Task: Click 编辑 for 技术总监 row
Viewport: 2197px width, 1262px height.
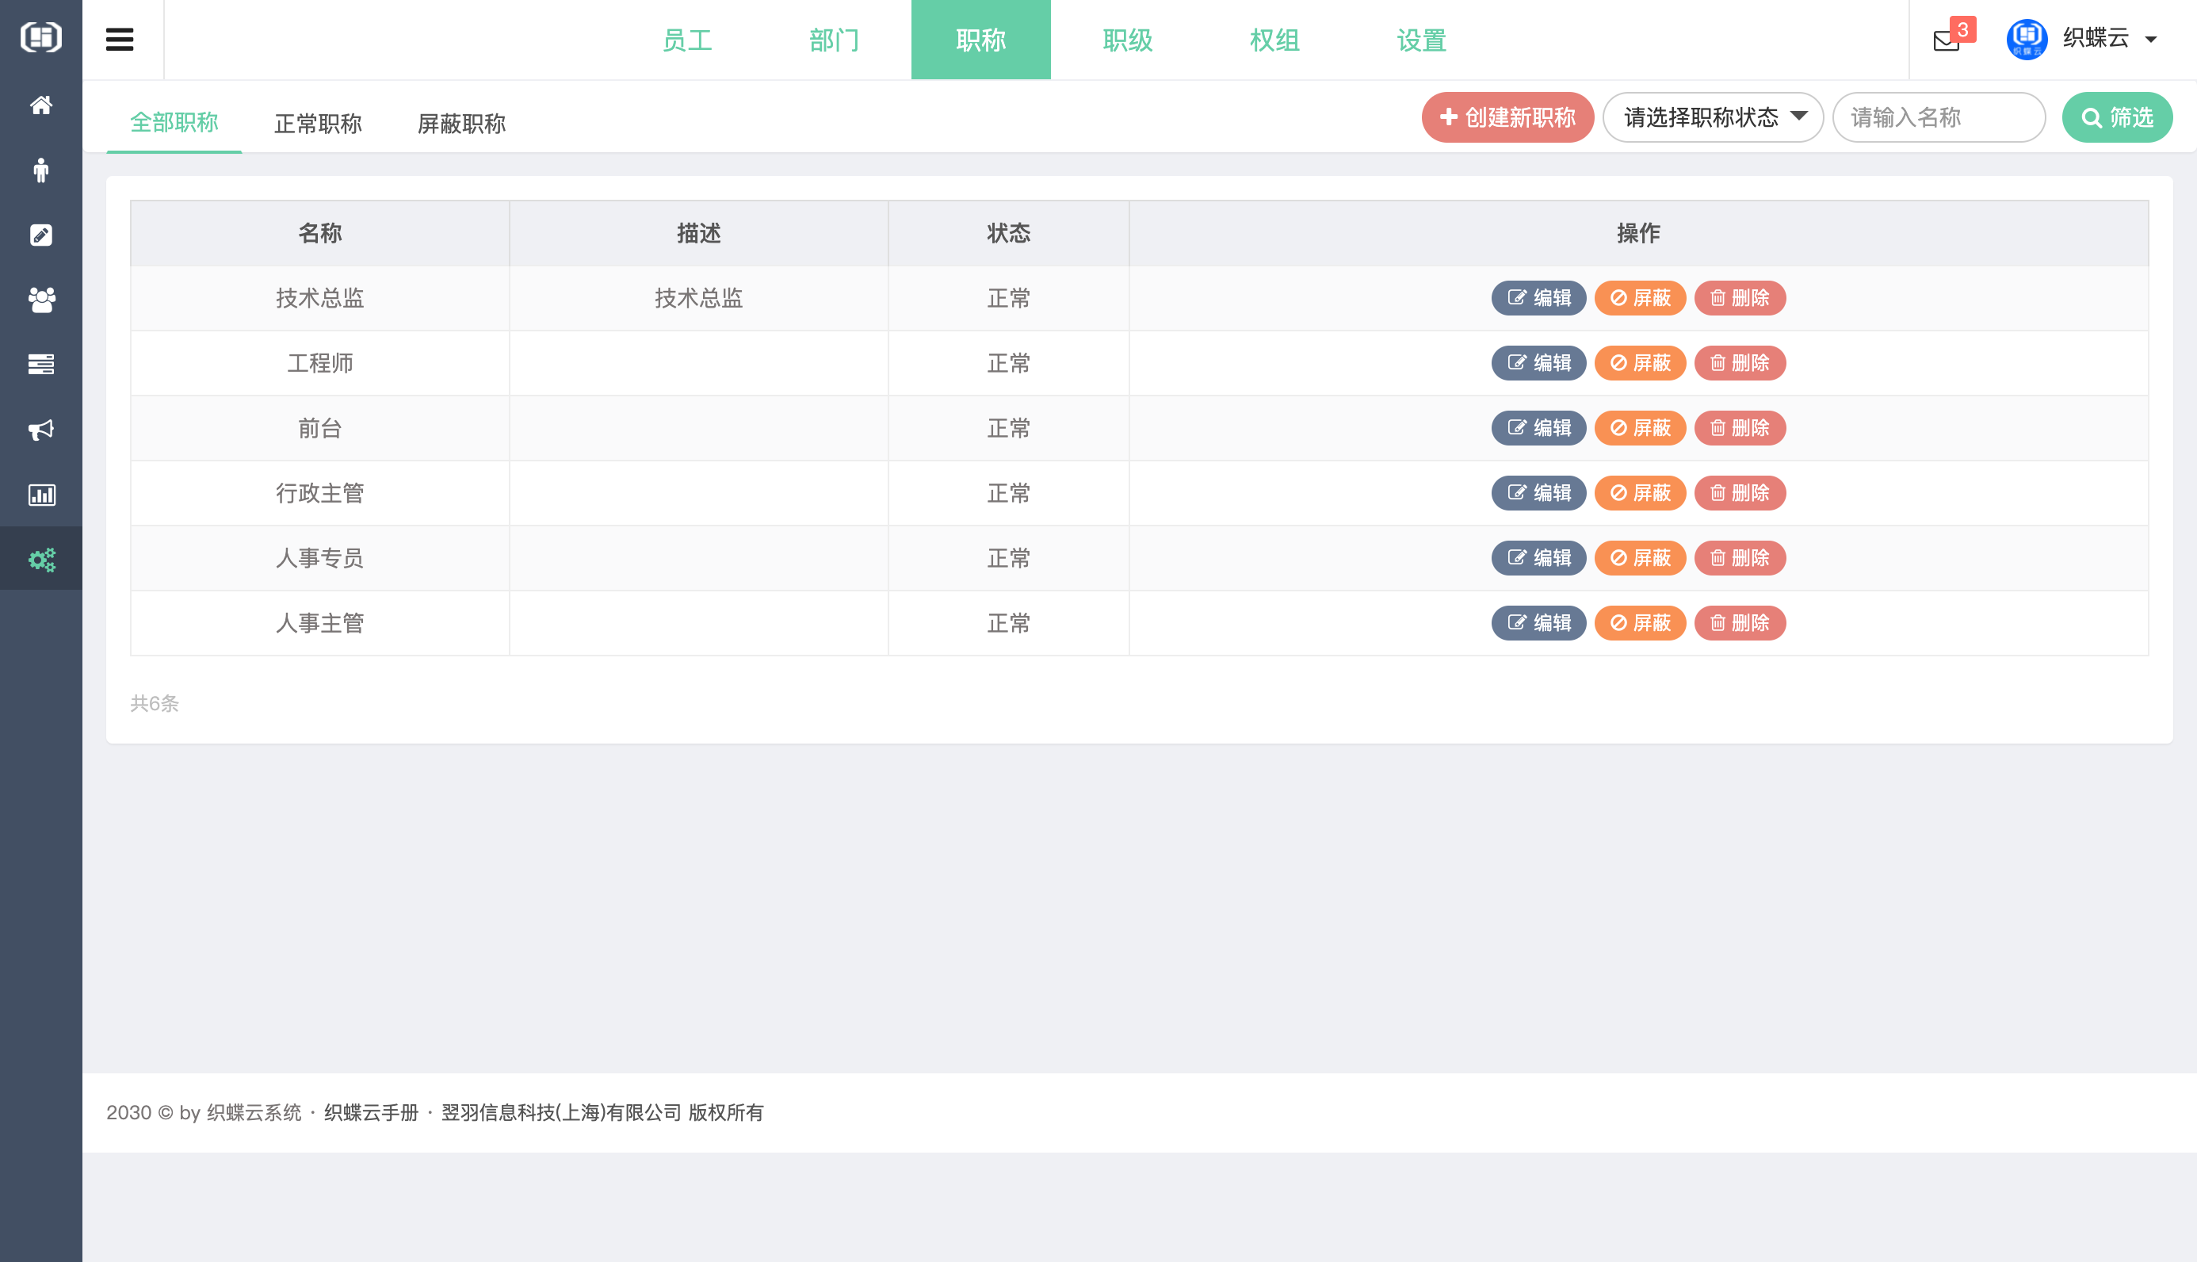Action: point(1538,298)
